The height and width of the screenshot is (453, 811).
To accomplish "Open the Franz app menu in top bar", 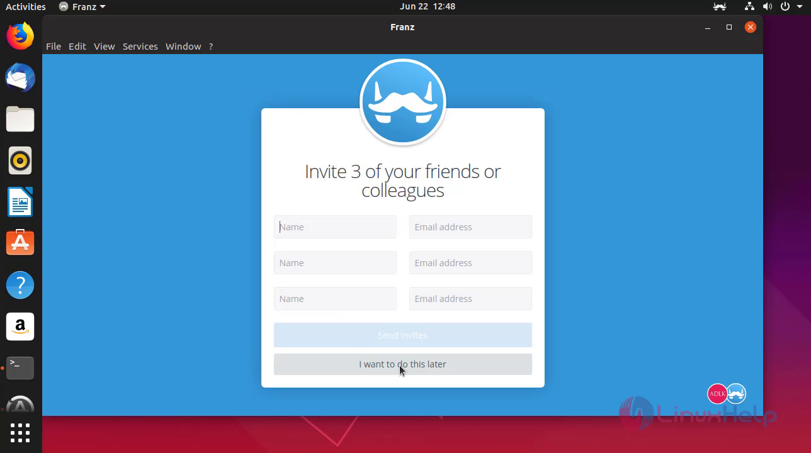I will [x=82, y=6].
